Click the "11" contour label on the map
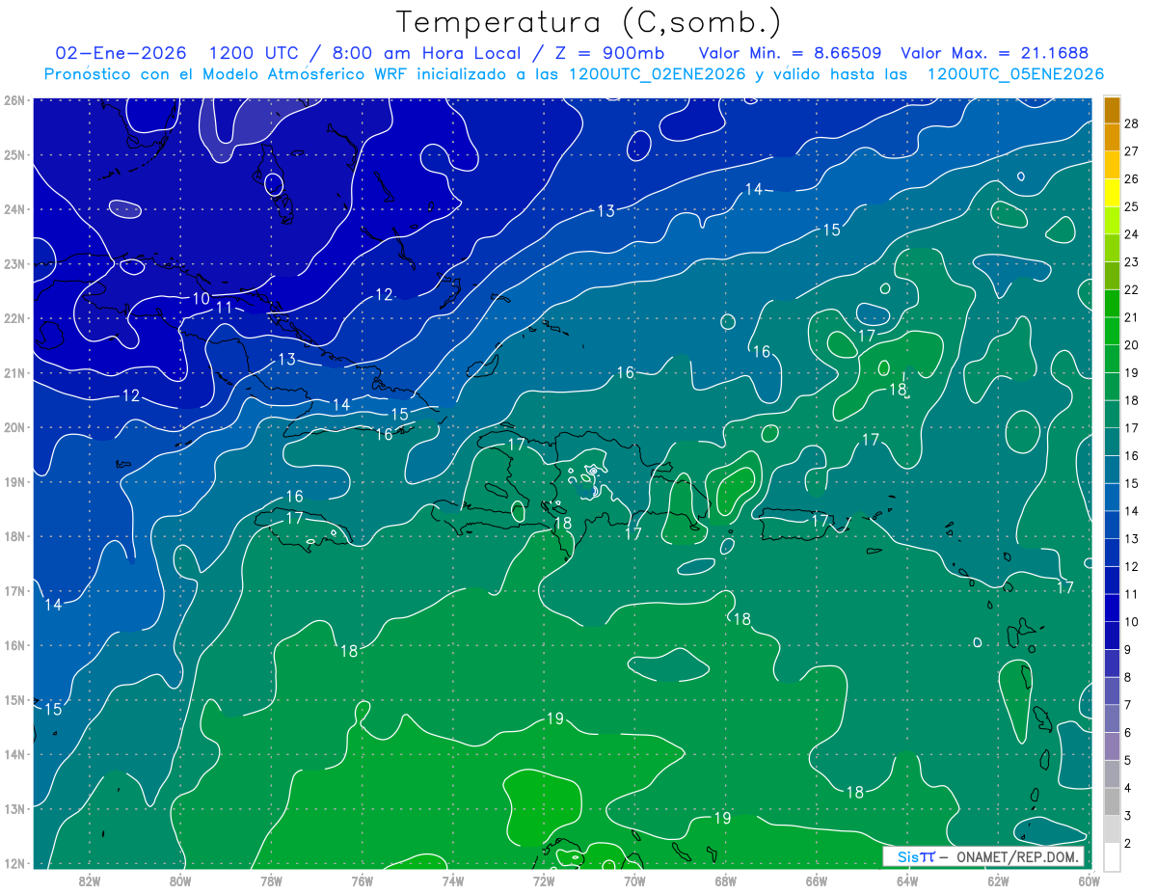Screen dimensions: 1157x894 click(224, 308)
